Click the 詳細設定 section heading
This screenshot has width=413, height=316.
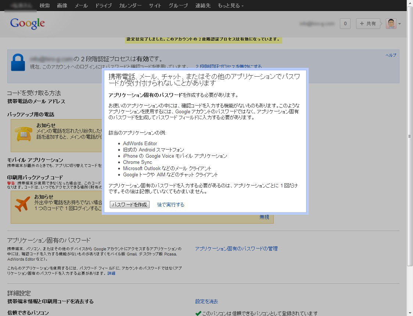pos(19,293)
